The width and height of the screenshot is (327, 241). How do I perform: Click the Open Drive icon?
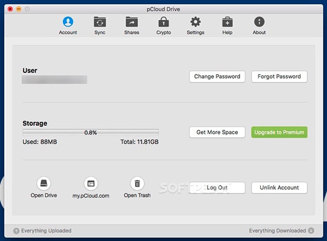pyautogui.click(x=43, y=184)
